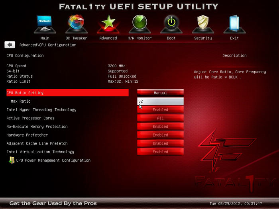Viewport: 279px width, 209px height.
Task: Click the CPU Speed 3200 MHz value
Action: 116,66
